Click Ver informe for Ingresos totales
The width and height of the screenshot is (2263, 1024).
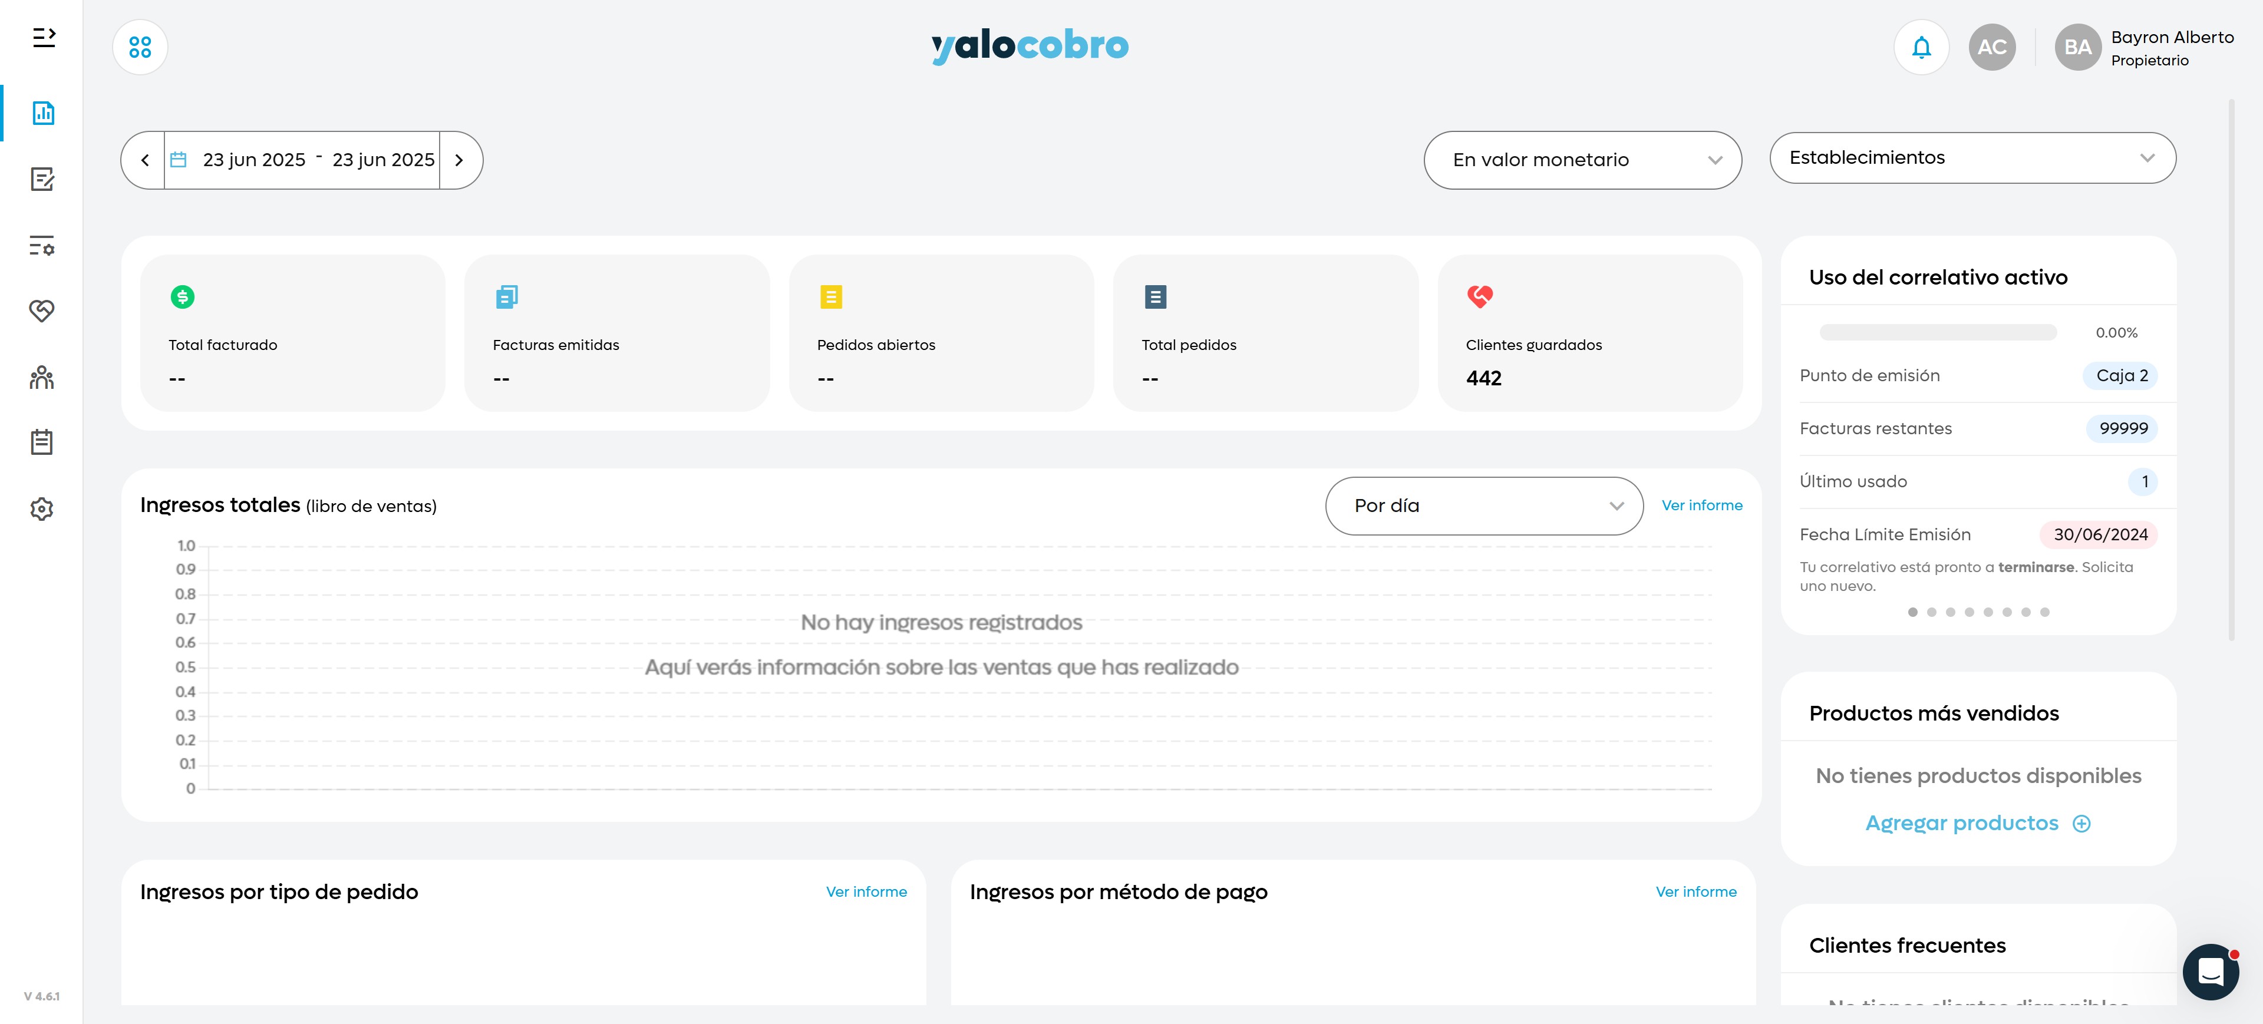(x=1701, y=506)
